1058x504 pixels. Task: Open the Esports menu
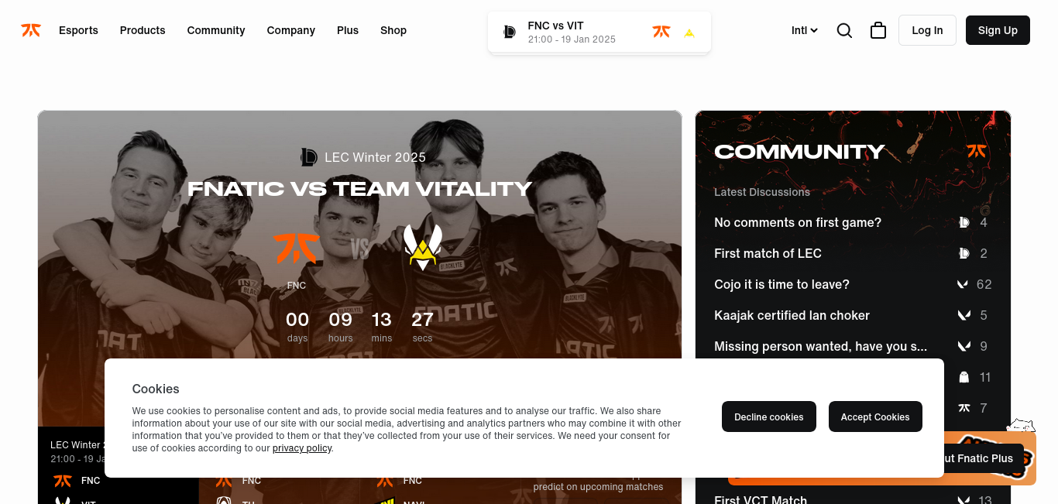point(78,30)
